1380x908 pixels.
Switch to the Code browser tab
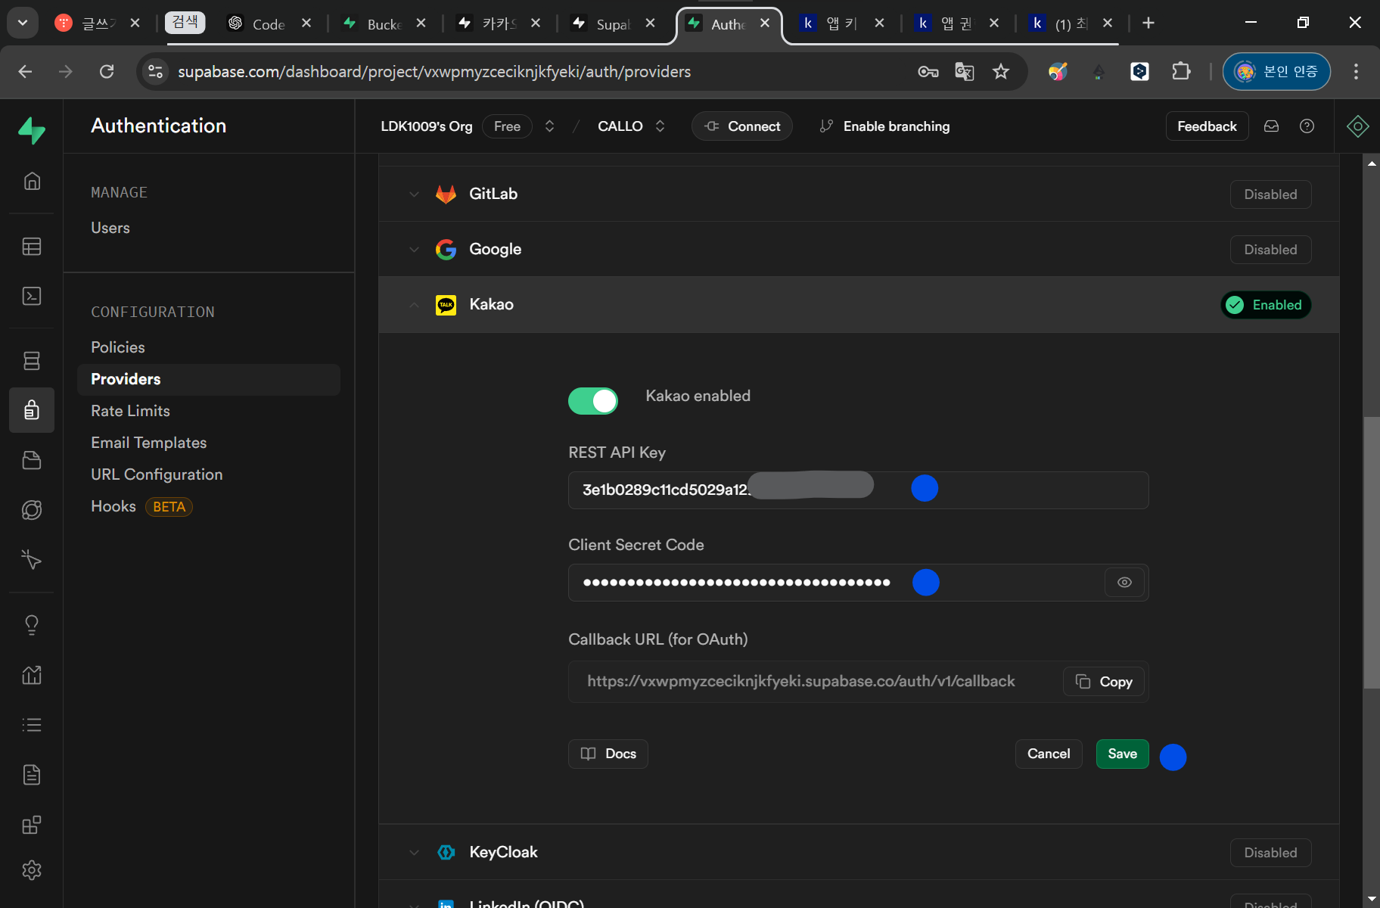coord(269,23)
